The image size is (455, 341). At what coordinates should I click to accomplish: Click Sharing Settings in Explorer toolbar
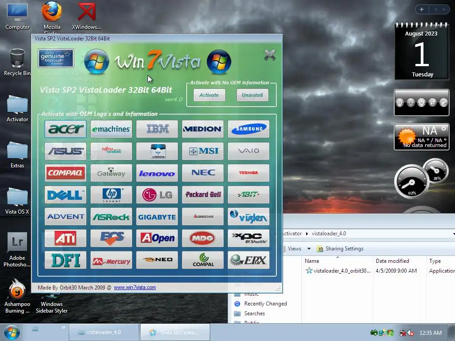tap(340, 249)
